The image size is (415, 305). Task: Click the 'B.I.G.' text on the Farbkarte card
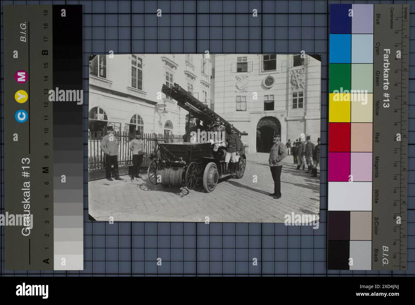tap(385, 255)
